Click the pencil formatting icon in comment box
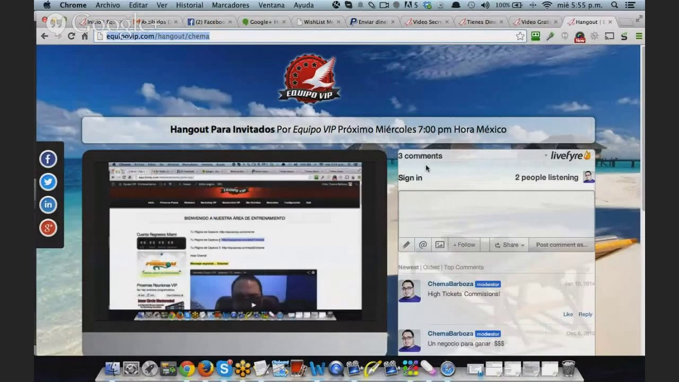This screenshot has width=679, height=382. point(406,245)
